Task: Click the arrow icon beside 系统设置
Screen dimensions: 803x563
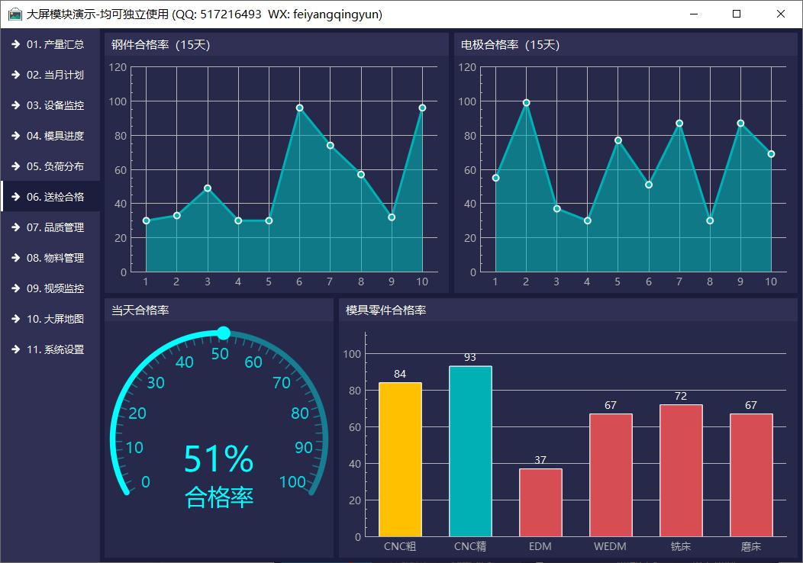Action: click(x=15, y=349)
